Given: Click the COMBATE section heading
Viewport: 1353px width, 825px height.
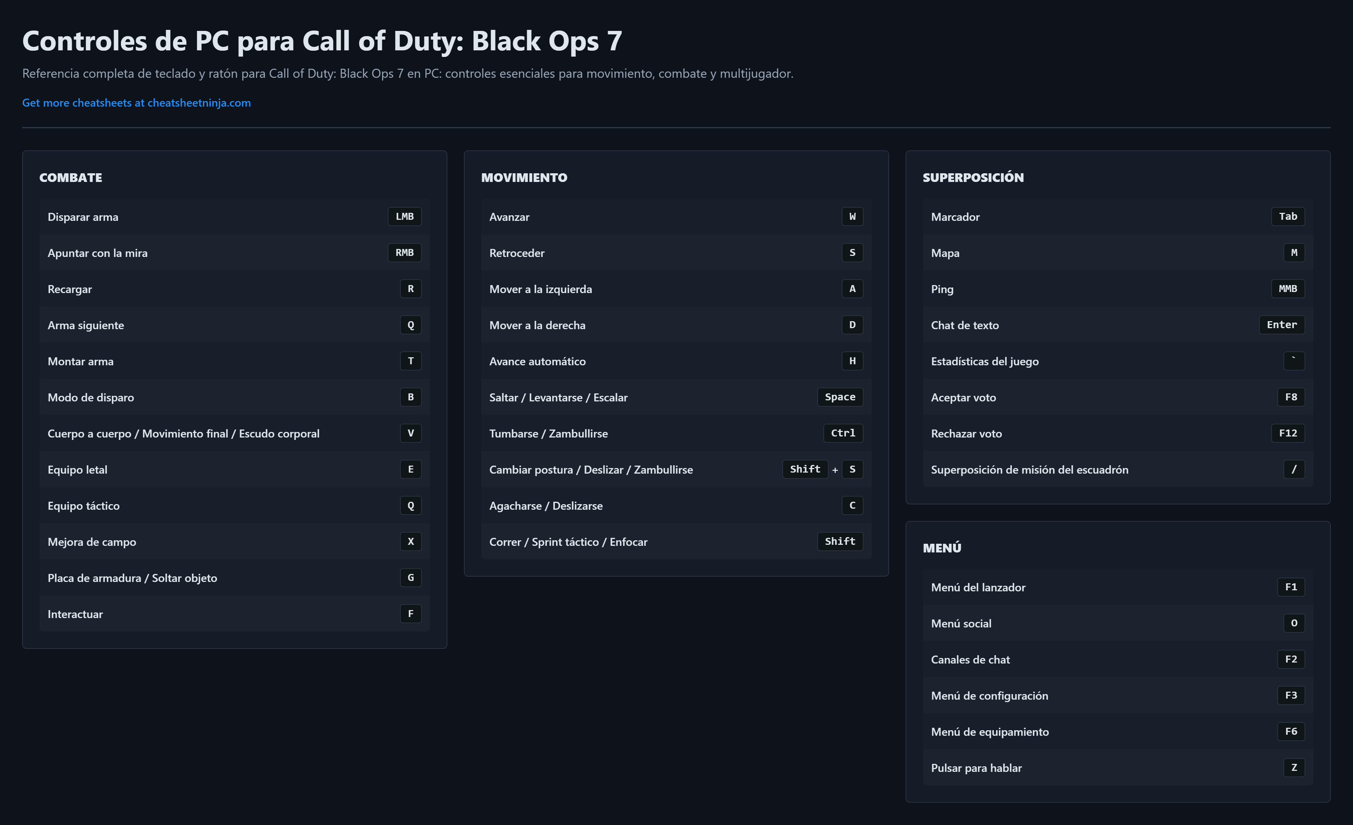Looking at the screenshot, I should (71, 178).
